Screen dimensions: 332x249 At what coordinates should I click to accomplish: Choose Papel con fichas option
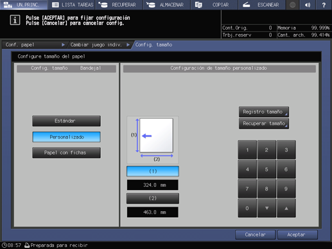point(66,153)
